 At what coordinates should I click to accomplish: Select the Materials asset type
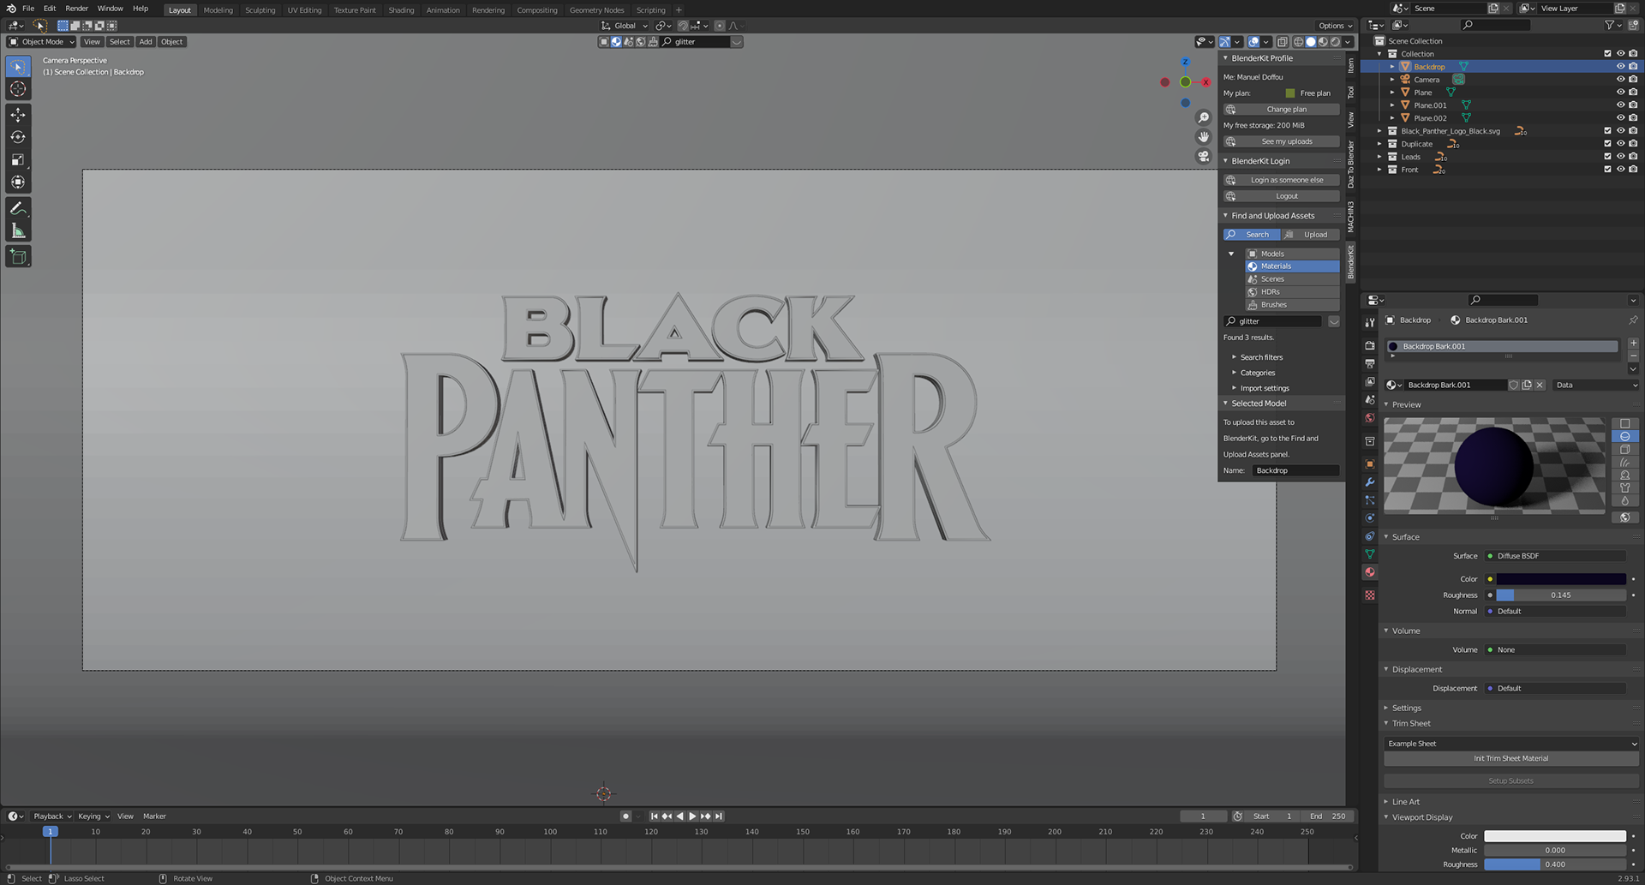pos(1292,266)
